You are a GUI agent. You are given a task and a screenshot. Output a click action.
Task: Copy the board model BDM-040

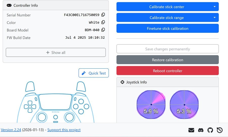(x=103, y=30)
